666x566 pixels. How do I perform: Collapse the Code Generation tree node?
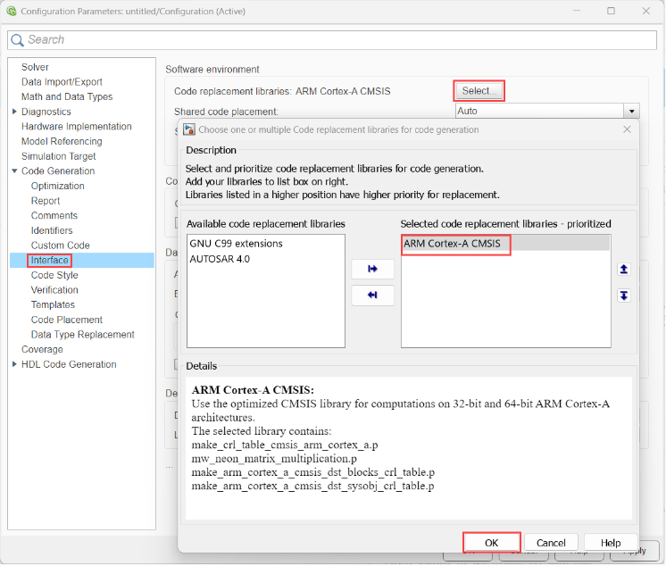(14, 171)
